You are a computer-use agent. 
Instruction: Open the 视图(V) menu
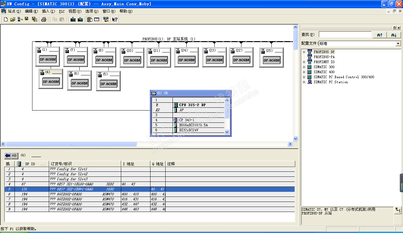[75, 11]
